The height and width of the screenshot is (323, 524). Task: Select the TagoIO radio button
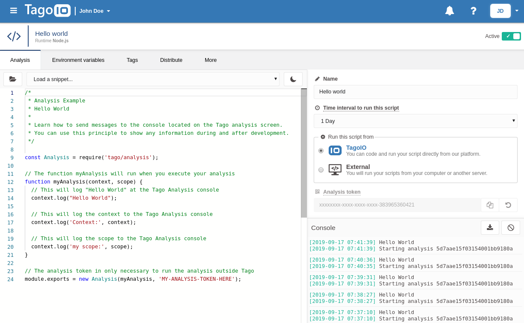tap(321, 151)
